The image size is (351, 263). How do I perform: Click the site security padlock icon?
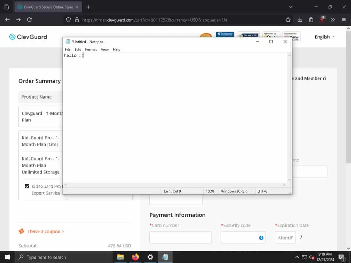(x=77, y=20)
